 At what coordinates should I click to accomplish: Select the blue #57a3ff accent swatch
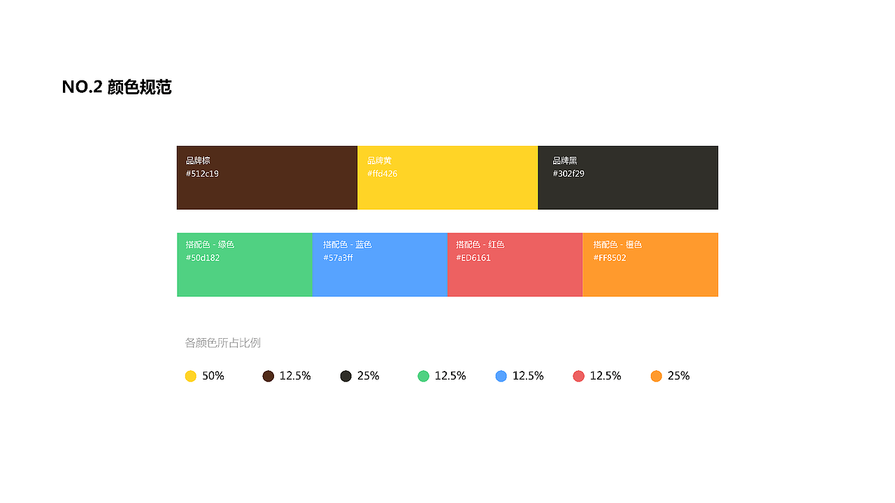pyautogui.click(x=380, y=265)
